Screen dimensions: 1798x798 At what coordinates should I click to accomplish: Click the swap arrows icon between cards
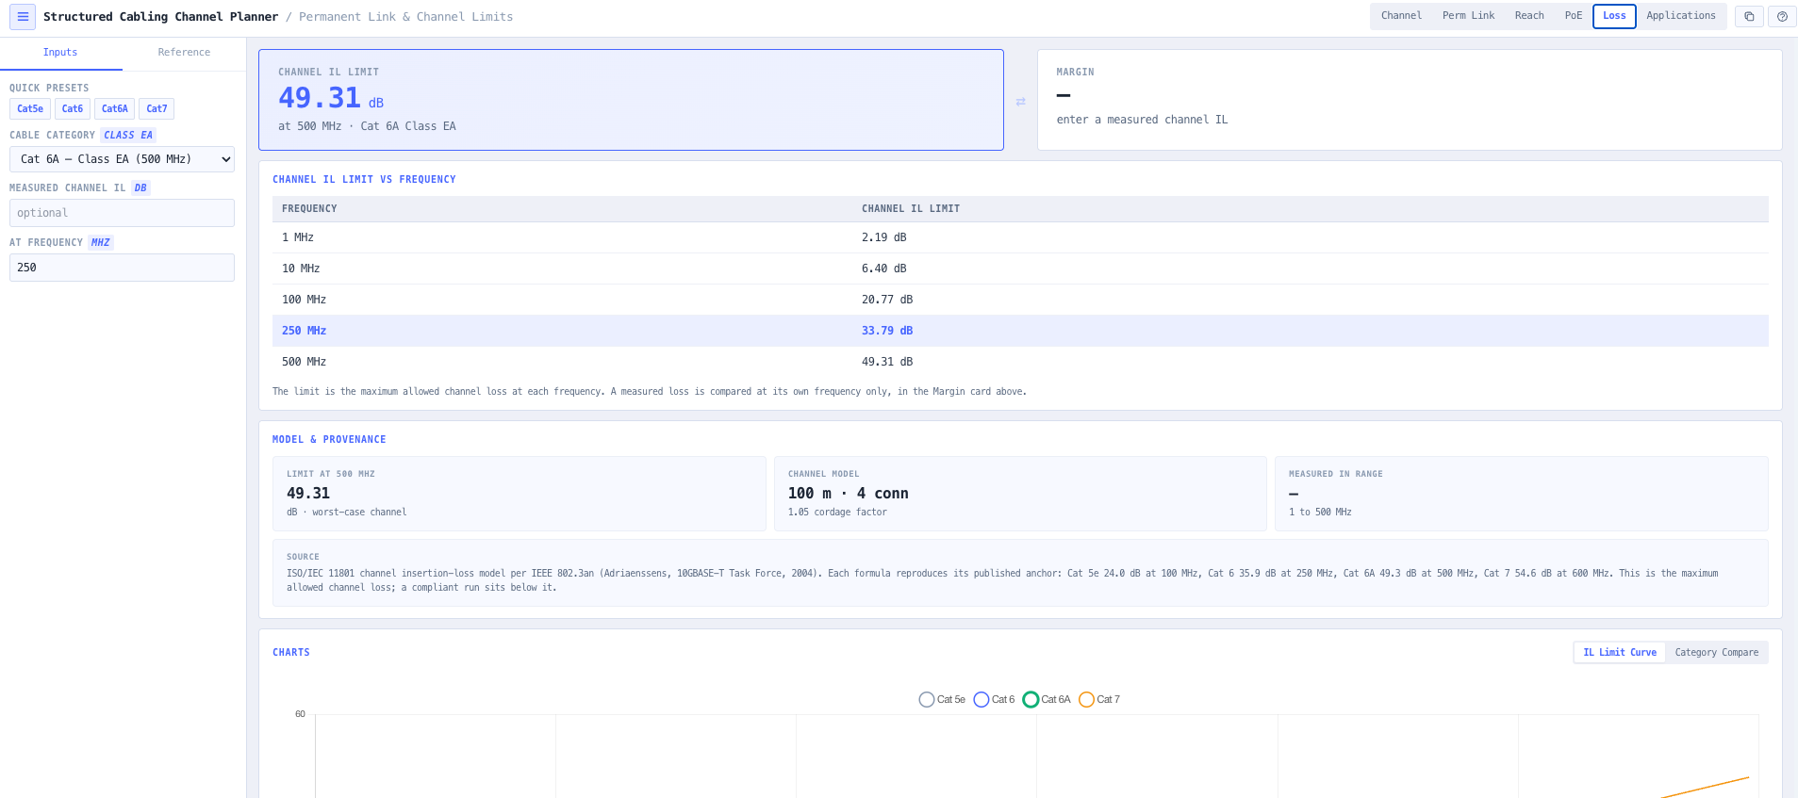1021,102
